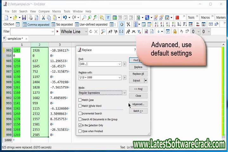228x152 pixels.
Task: Click the red Stop macro icon
Action: (x=177, y=18)
